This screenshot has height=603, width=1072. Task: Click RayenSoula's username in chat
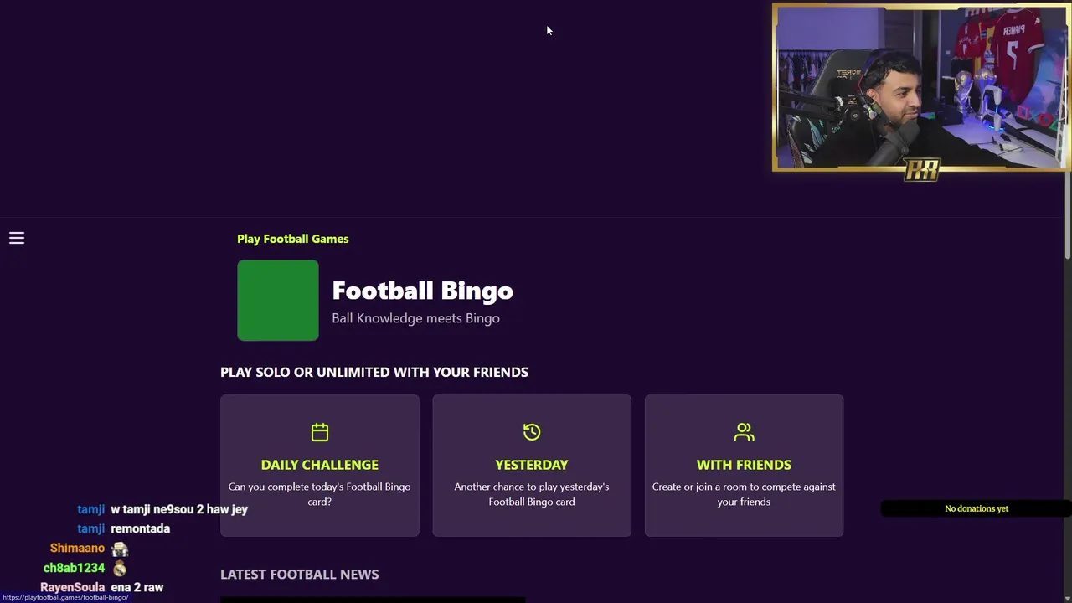point(72,588)
